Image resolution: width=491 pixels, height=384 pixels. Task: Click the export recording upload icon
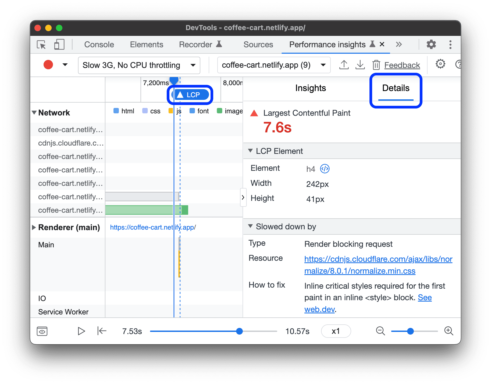(344, 65)
